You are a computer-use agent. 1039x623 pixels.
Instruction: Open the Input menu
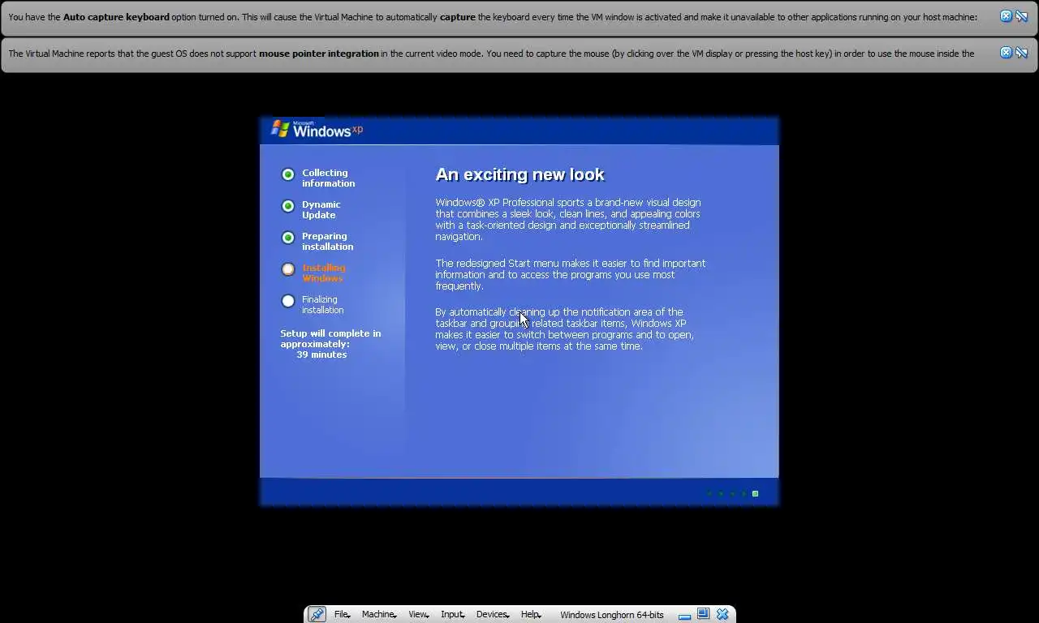[452, 614]
